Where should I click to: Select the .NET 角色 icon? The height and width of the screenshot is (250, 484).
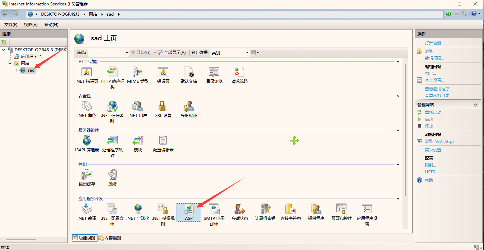click(x=87, y=110)
